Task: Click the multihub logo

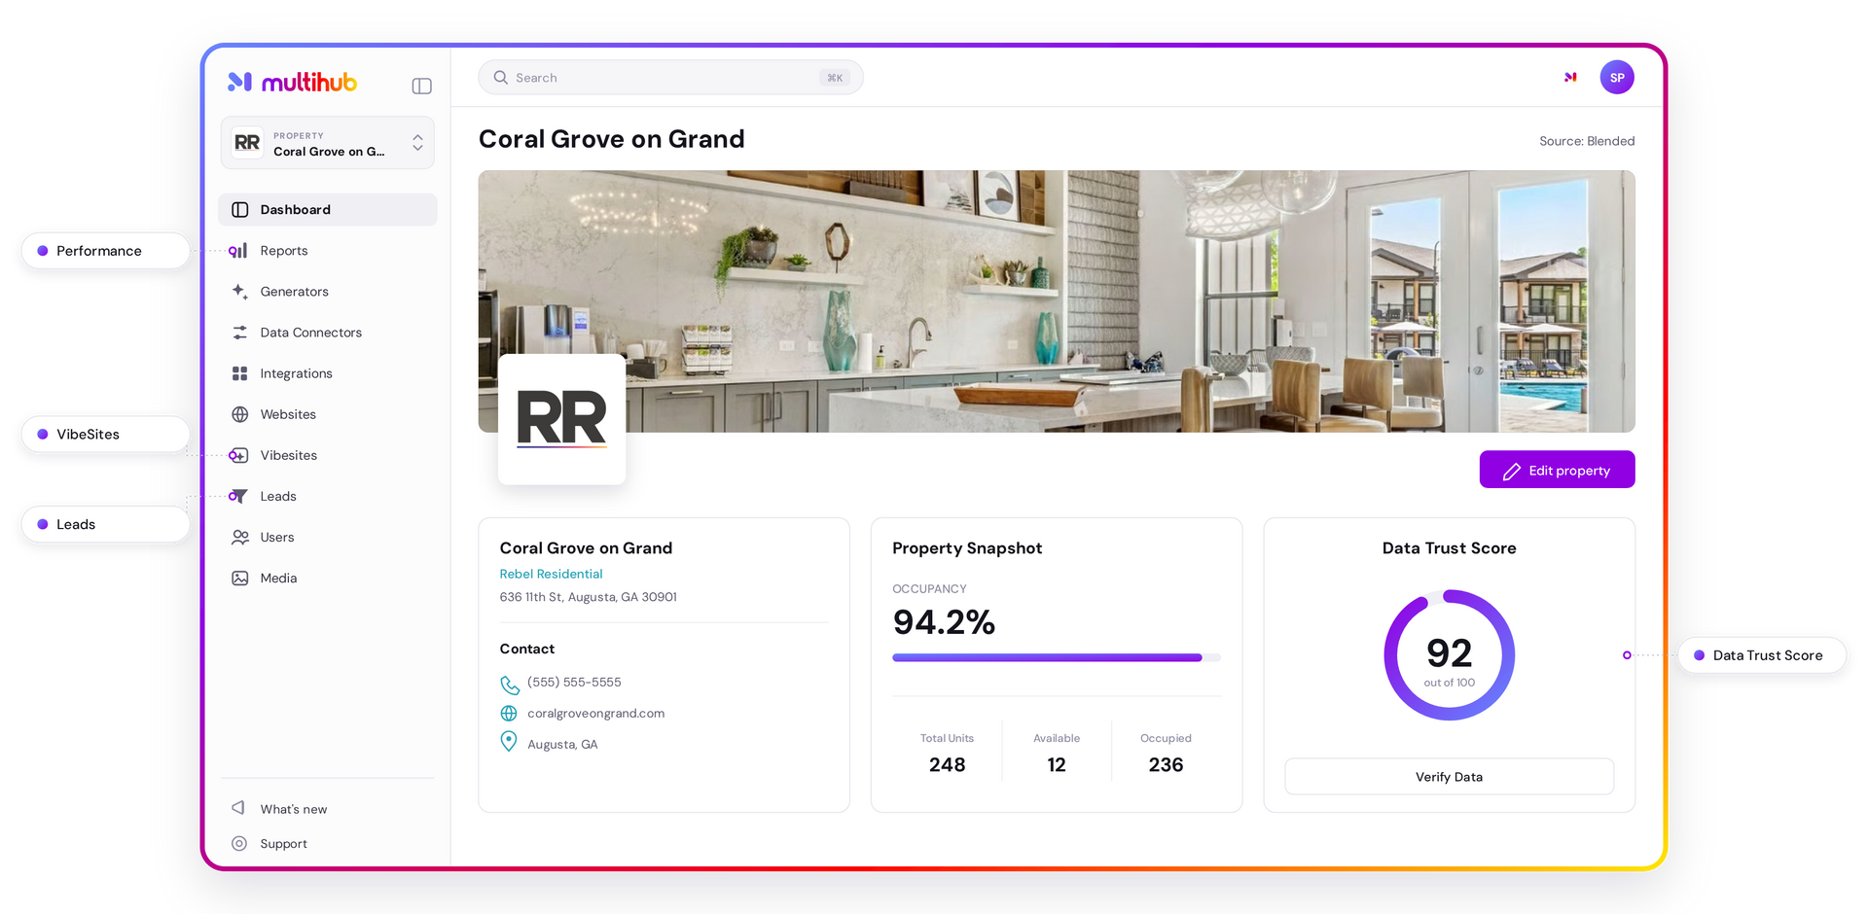Action: click(292, 82)
